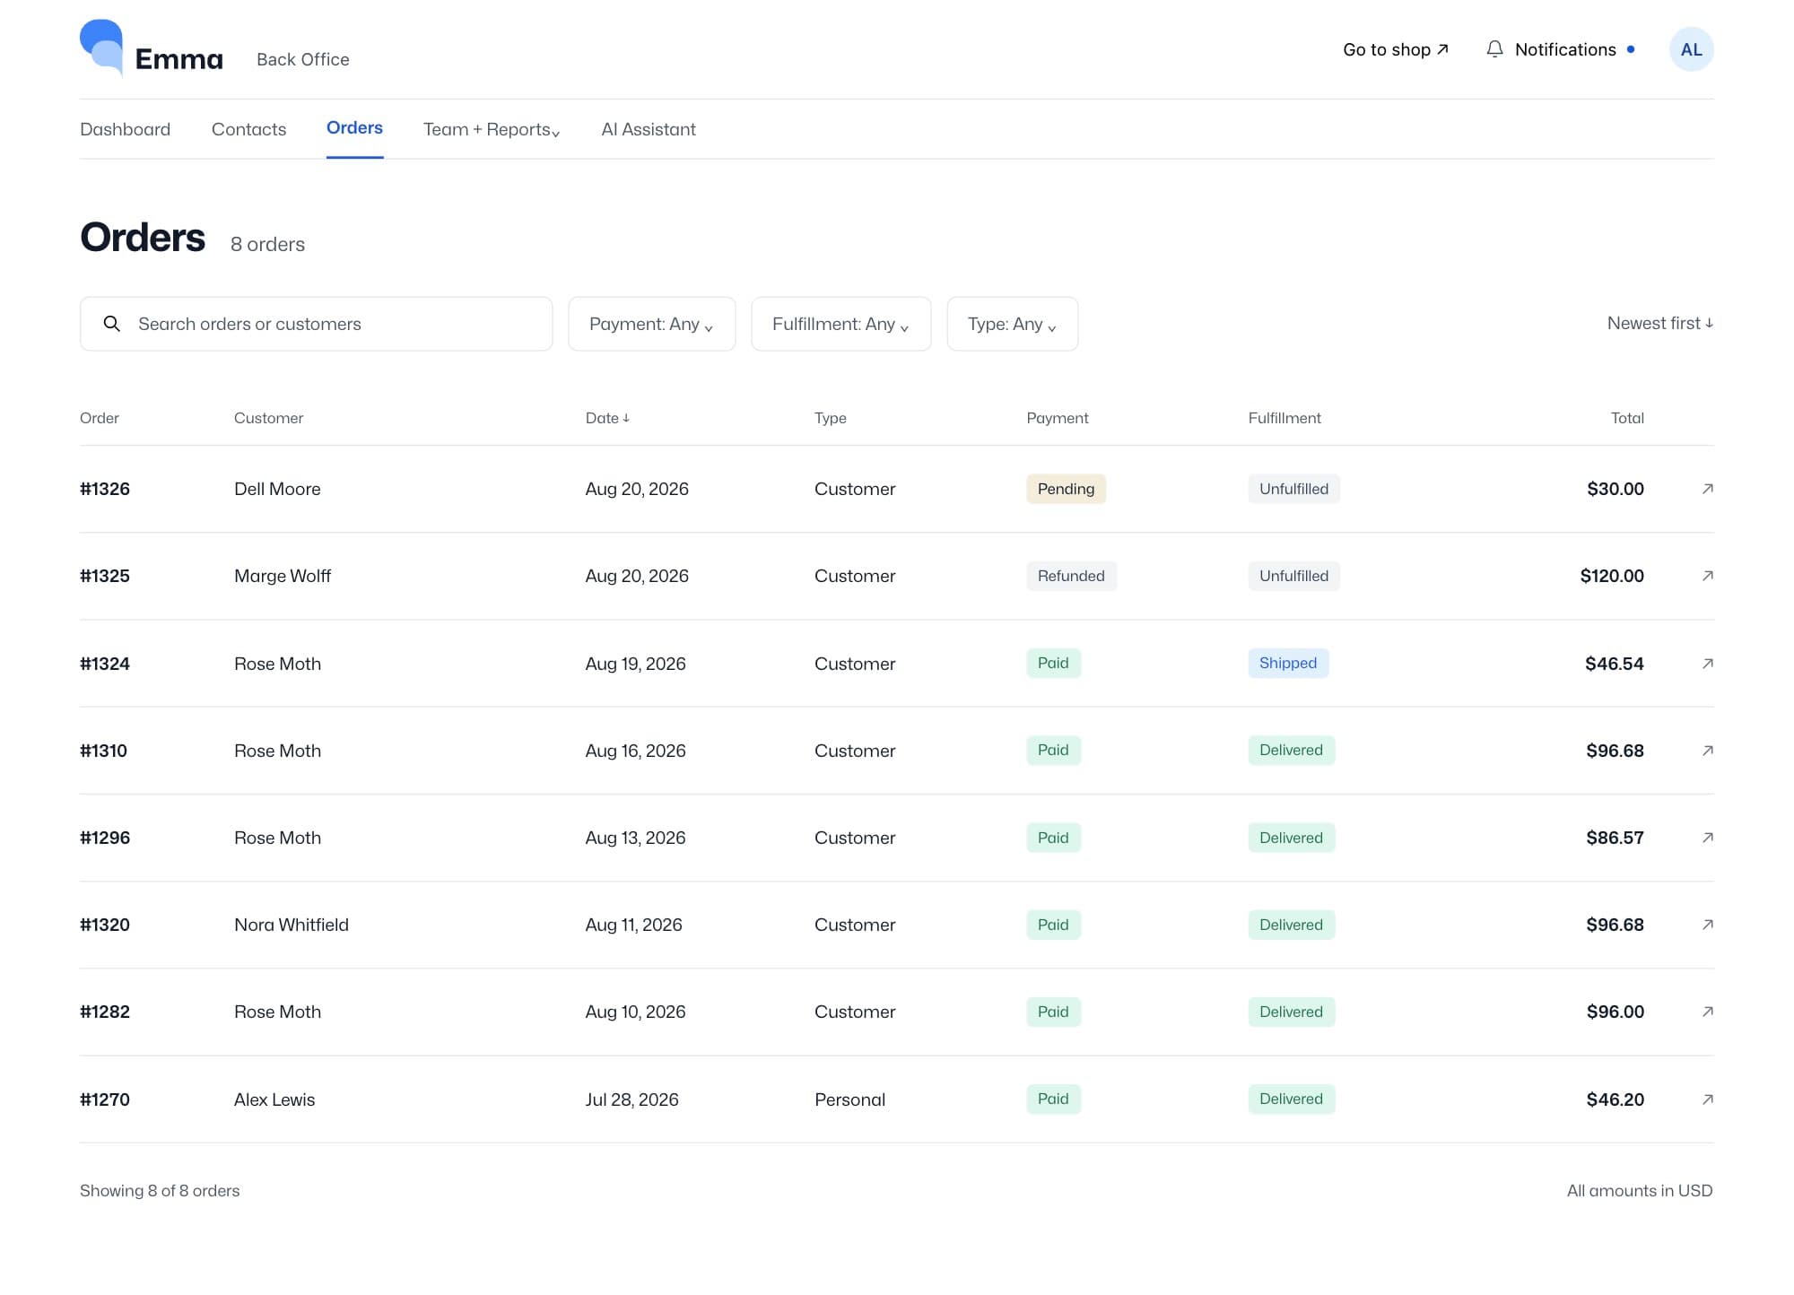Image resolution: width=1794 pixels, height=1295 pixels.
Task: Click the Fulfillment column header
Action: [x=1285, y=418]
